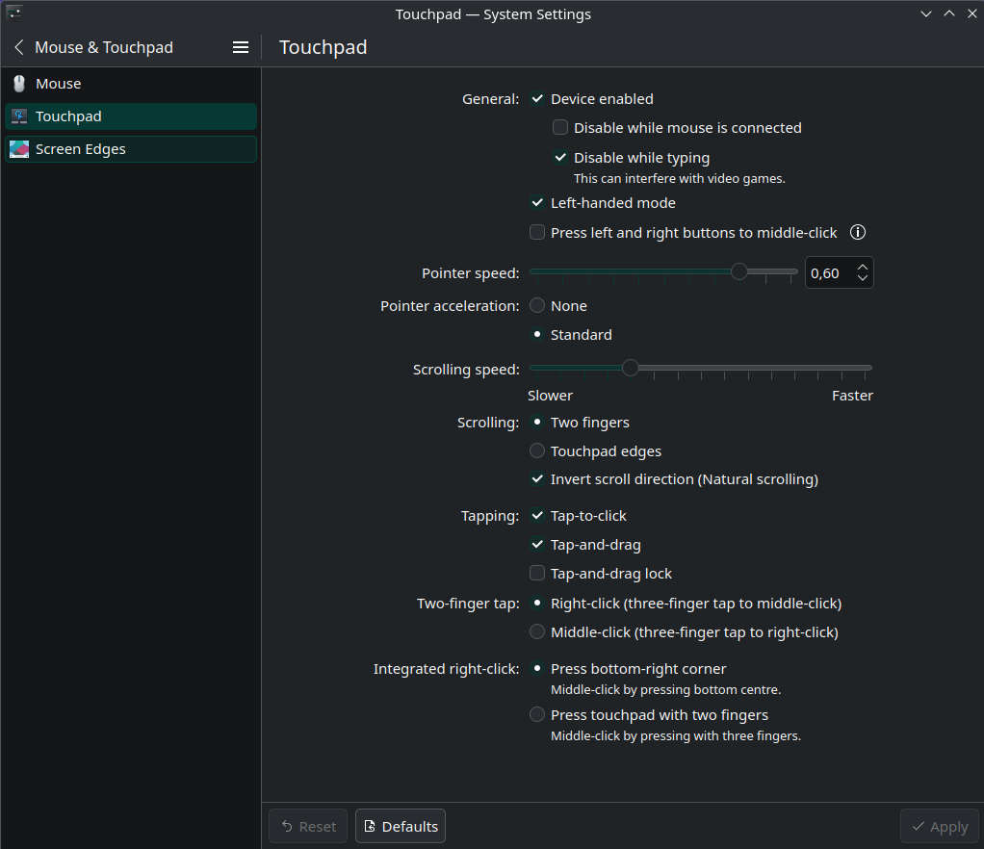Close the System Settings window

pos(971,13)
